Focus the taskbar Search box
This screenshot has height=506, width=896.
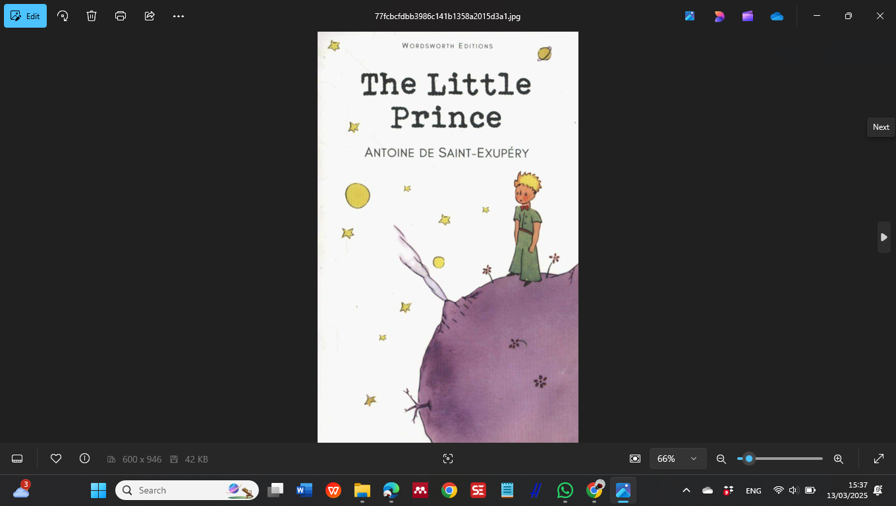(187, 490)
